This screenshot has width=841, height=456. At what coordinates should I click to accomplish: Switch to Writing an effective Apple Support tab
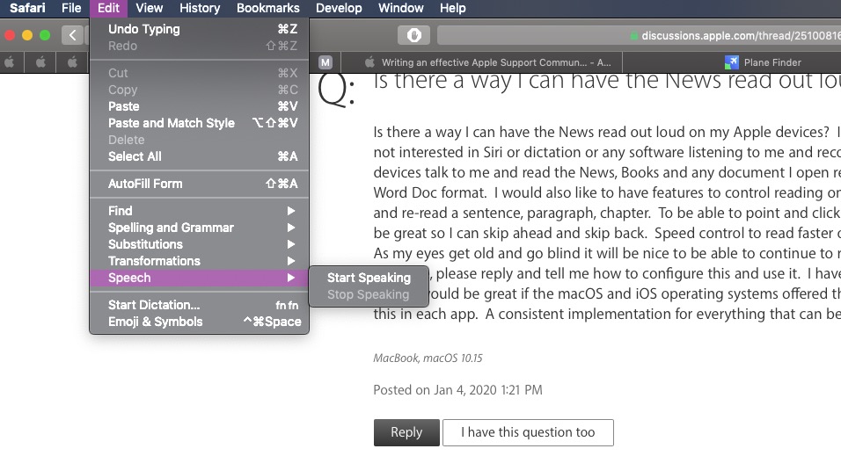(487, 62)
